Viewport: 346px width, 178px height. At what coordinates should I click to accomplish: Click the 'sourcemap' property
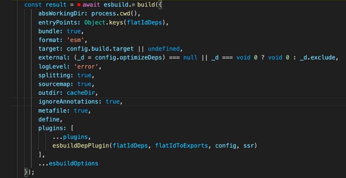tap(54, 84)
